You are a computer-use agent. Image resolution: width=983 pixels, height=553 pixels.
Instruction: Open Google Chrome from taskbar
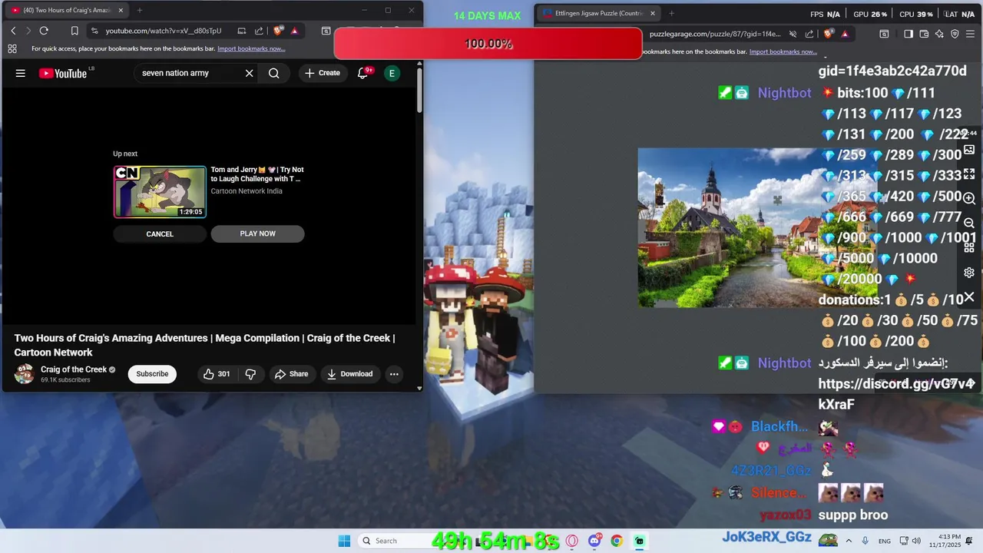pos(617,541)
